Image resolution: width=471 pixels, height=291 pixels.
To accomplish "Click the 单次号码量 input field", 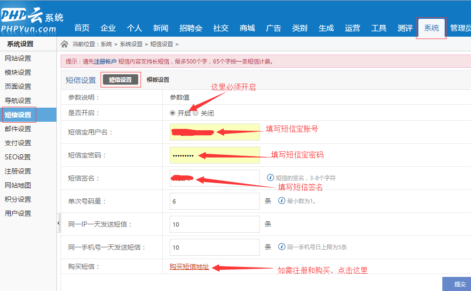I will (x=214, y=201).
